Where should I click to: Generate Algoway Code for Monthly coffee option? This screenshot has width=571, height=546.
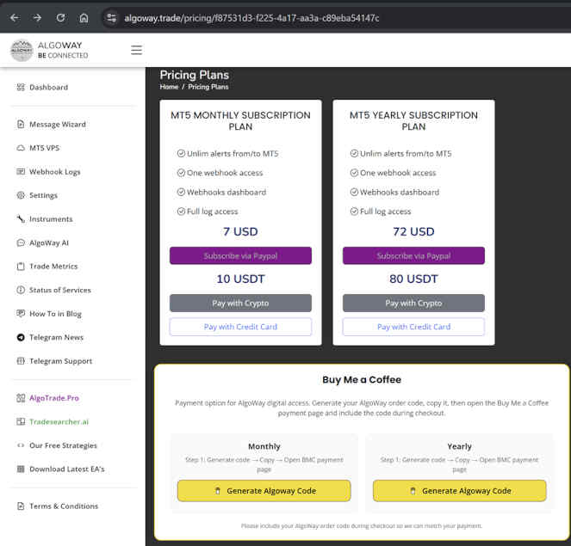264,491
